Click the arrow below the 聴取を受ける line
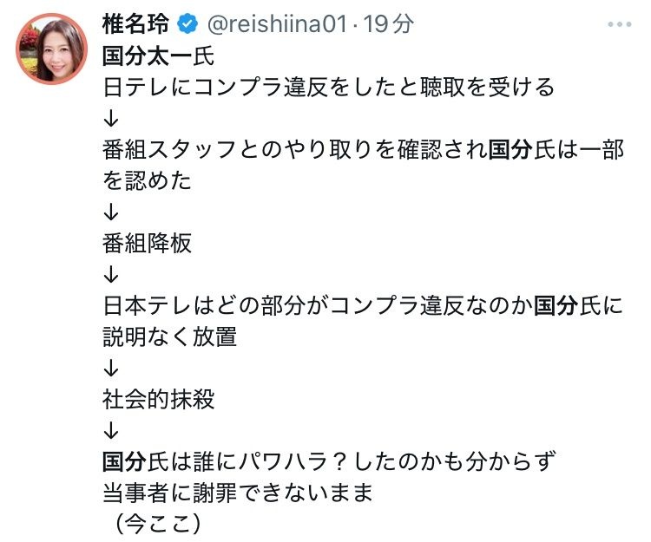 (110, 119)
